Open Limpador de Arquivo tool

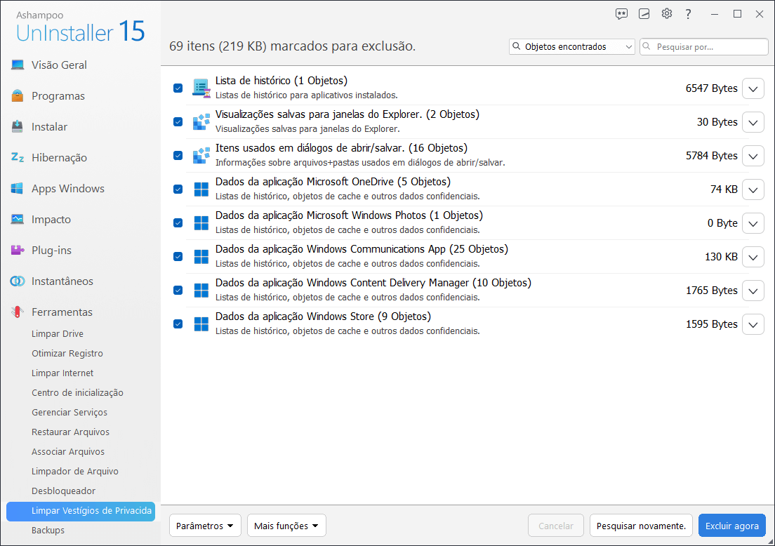point(75,472)
